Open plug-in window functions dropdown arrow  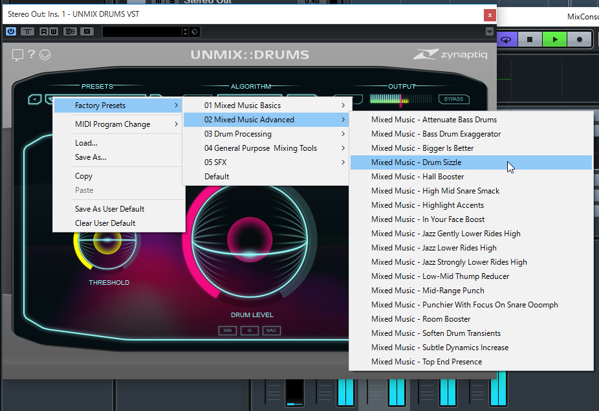[x=490, y=31]
